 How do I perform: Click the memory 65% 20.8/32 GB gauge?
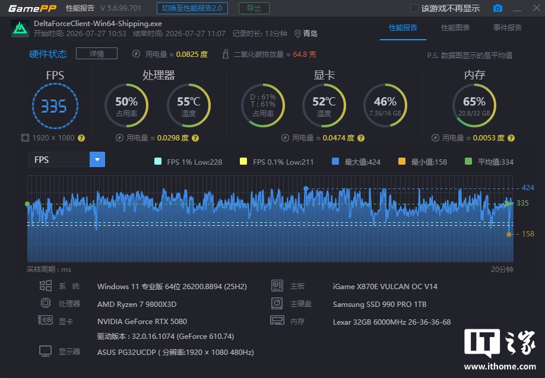(474, 105)
